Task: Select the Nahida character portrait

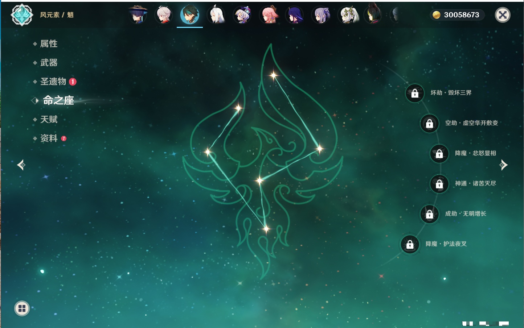Action: [x=348, y=15]
